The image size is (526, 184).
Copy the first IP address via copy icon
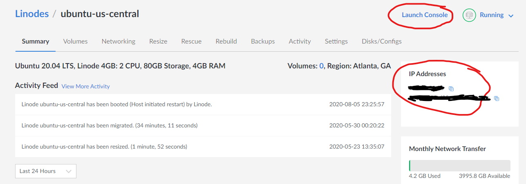point(451,88)
